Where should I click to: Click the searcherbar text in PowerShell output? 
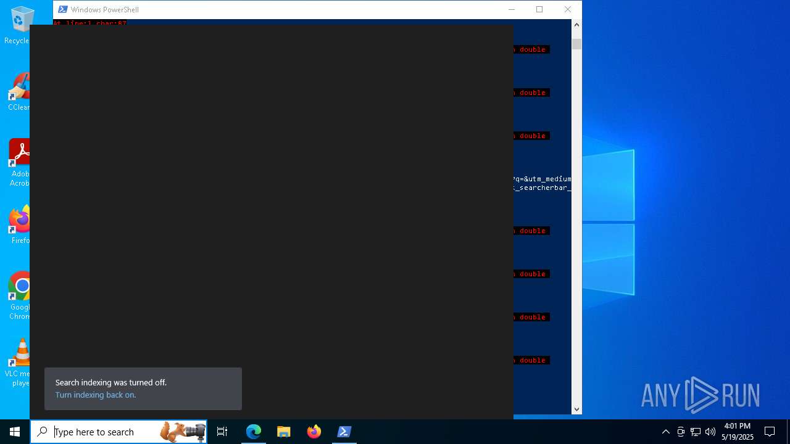coord(543,187)
